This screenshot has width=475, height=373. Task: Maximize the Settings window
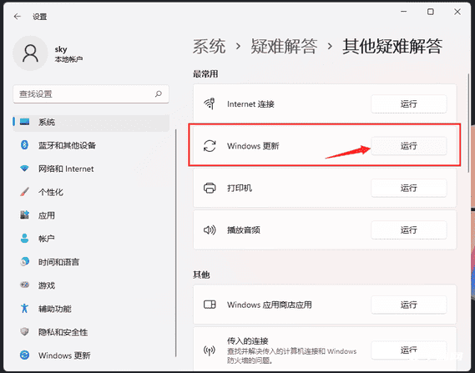tap(431, 12)
